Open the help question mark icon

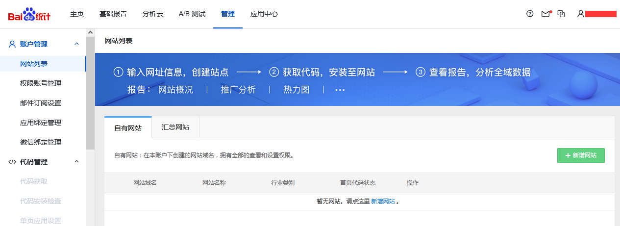point(530,14)
